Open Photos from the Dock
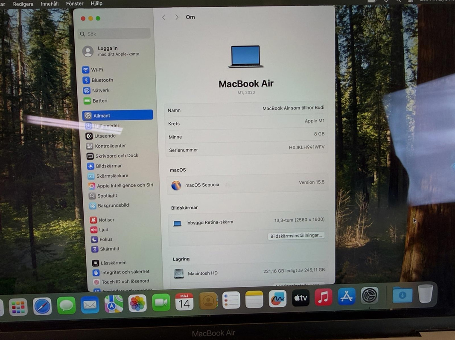 (137, 303)
